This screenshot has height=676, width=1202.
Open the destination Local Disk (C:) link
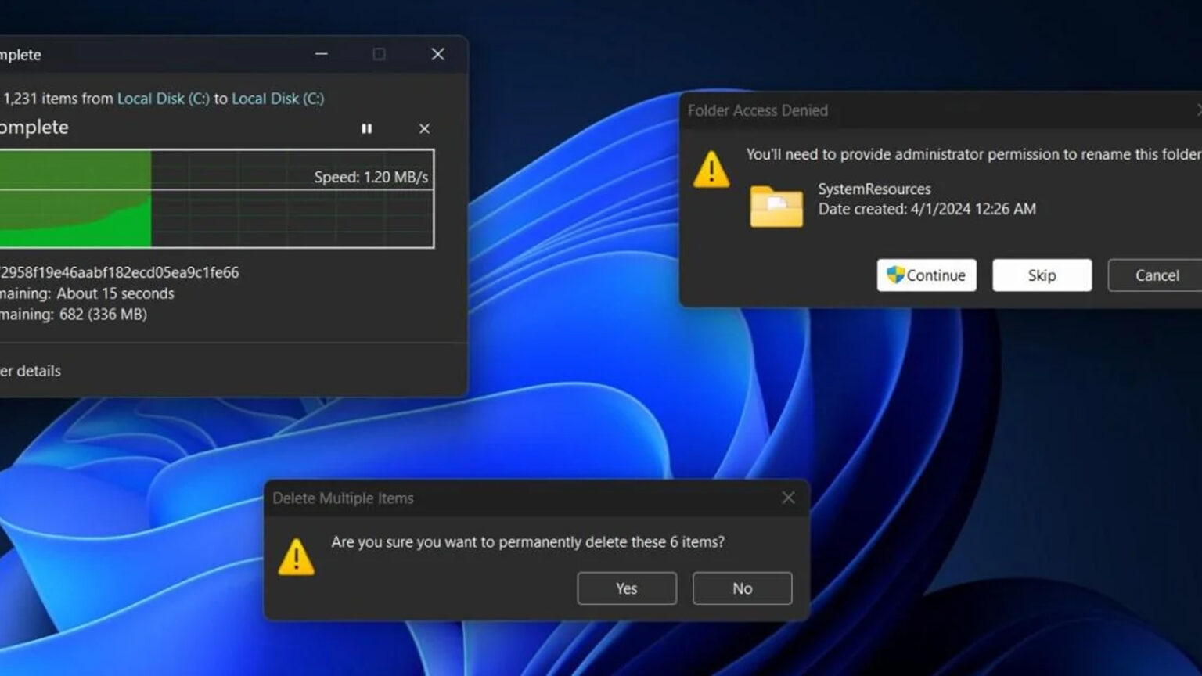coord(278,99)
